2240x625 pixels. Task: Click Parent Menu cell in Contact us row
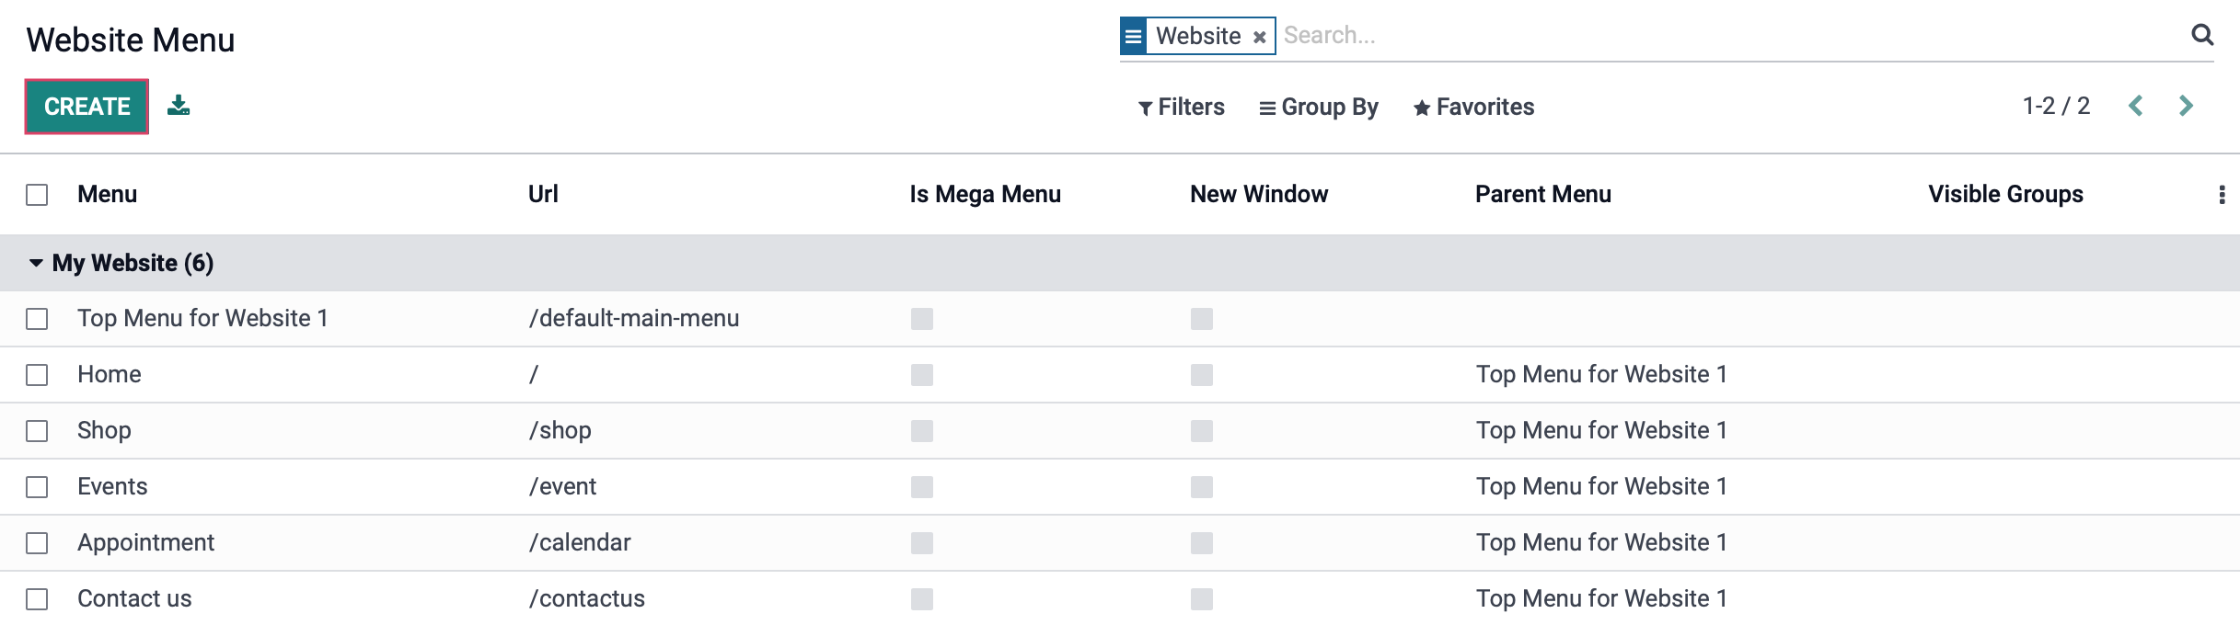1601,598
